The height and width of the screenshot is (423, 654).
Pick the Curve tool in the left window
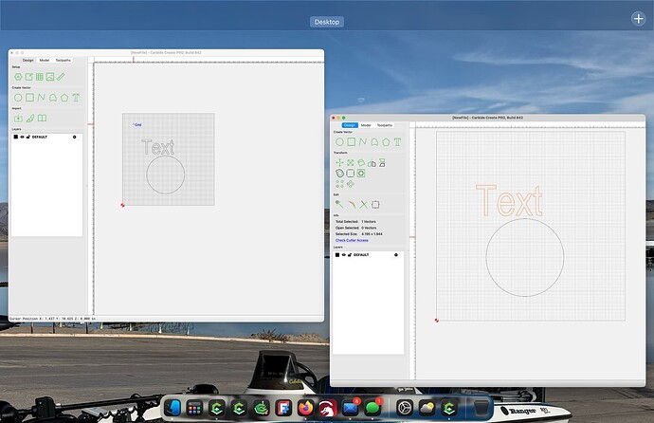52,98
